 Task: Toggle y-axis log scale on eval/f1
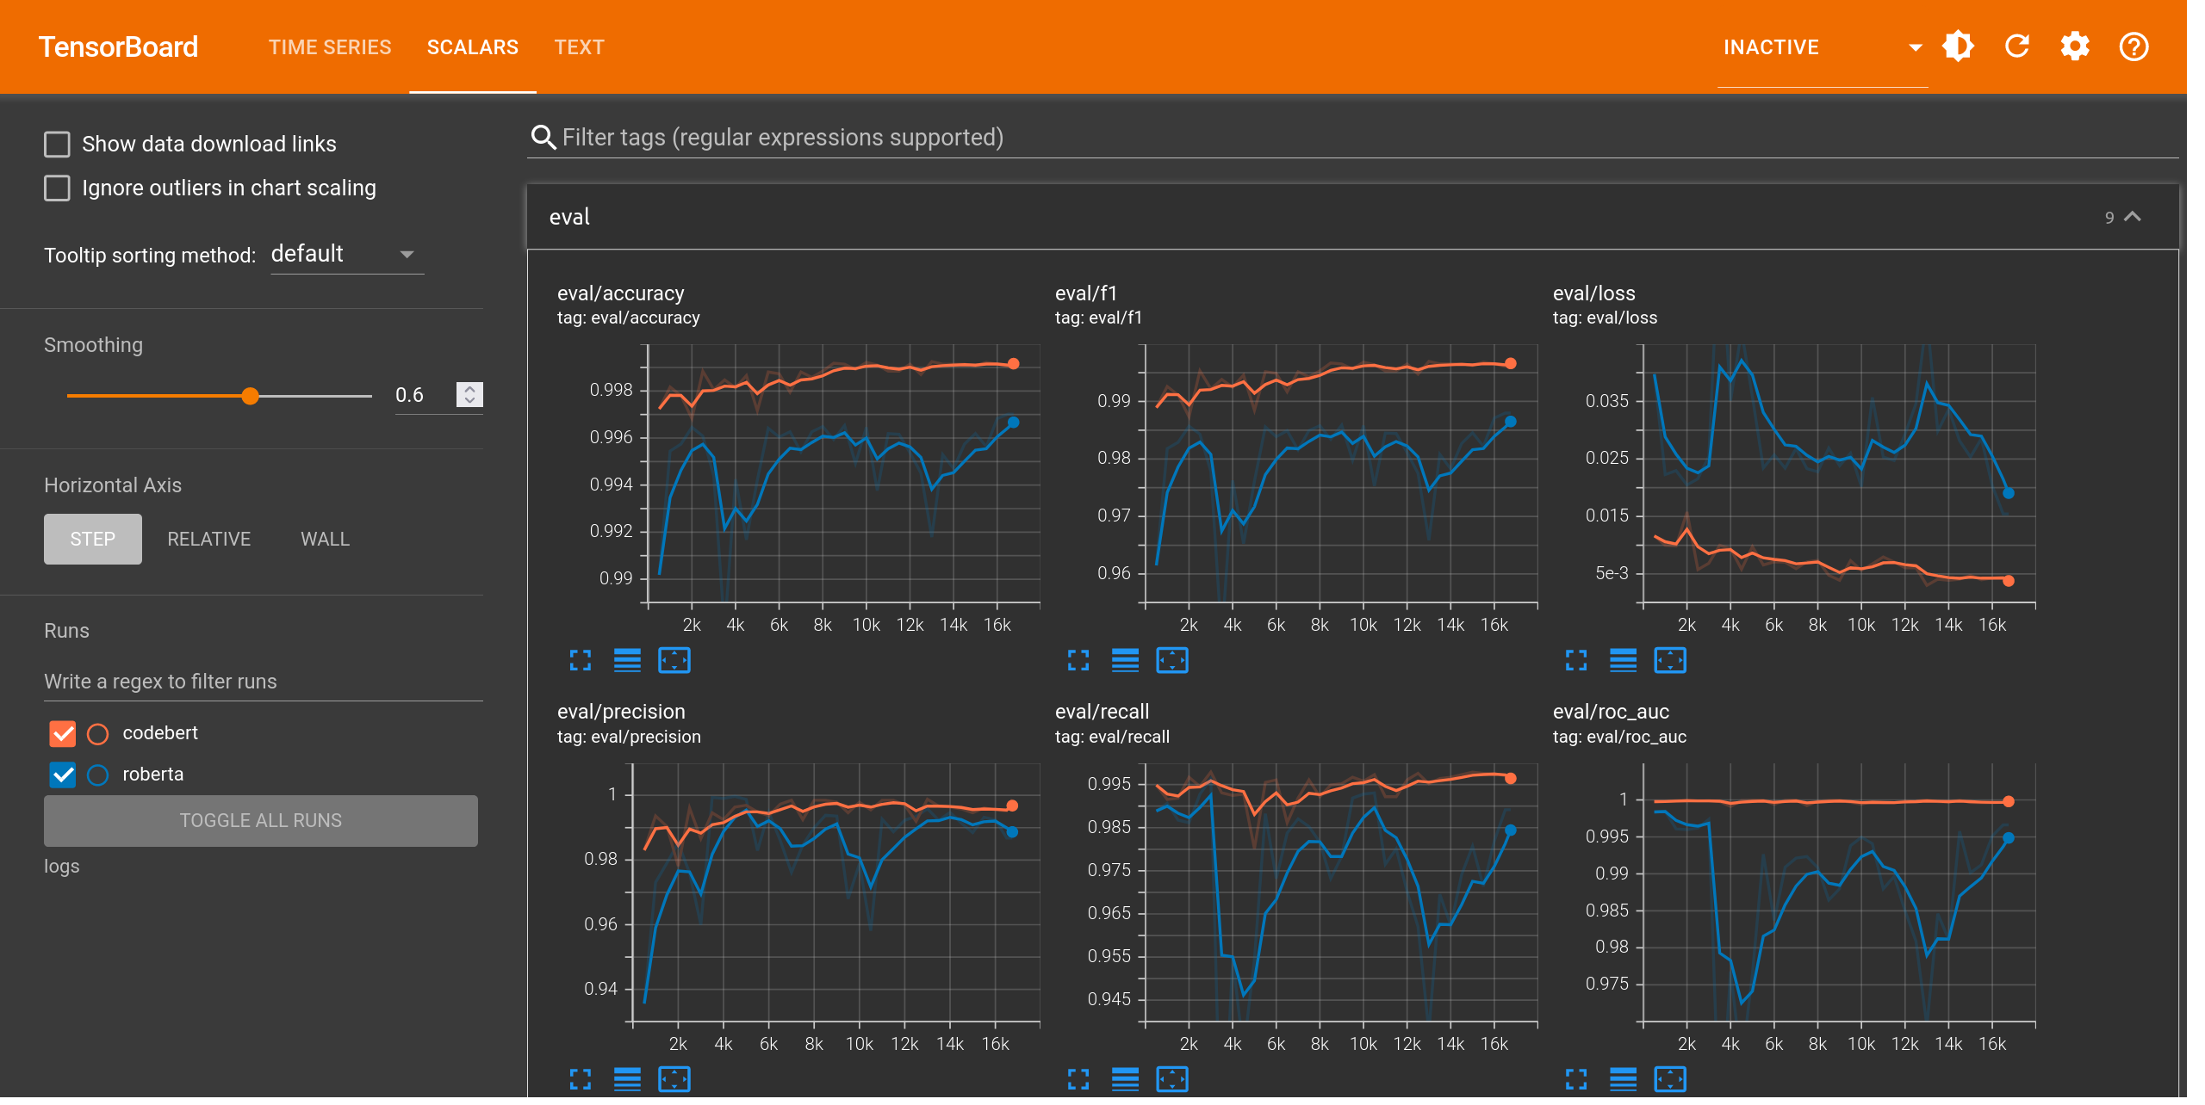(x=1125, y=660)
